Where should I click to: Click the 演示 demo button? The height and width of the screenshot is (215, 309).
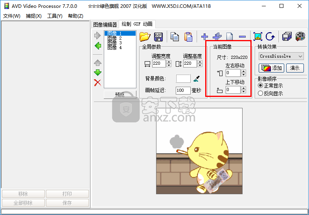click(x=295, y=68)
